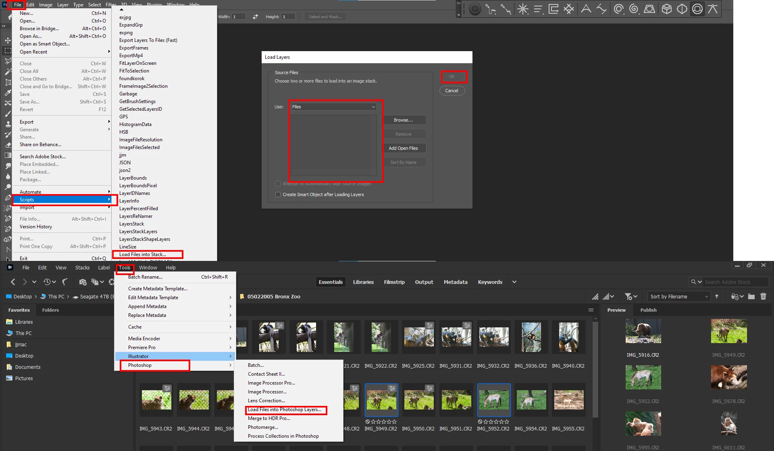This screenshot has height=451, width=774.
Task: Switch to the Filmstrip workspace tab
Action: click(x=394, y=282)
